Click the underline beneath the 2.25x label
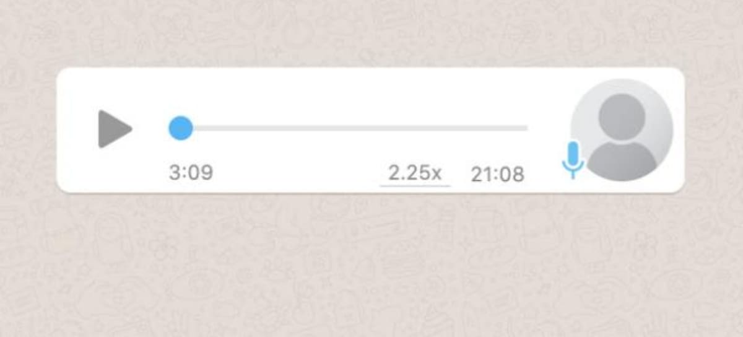Screen dimensions: 743x337 coord(415,185)
